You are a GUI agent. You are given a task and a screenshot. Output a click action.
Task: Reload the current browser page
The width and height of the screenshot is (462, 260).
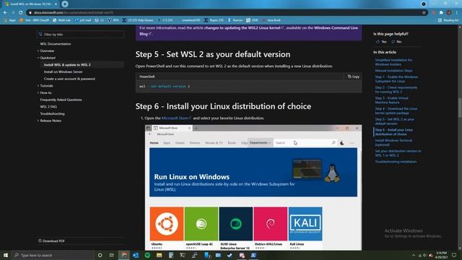pos(21,13)
